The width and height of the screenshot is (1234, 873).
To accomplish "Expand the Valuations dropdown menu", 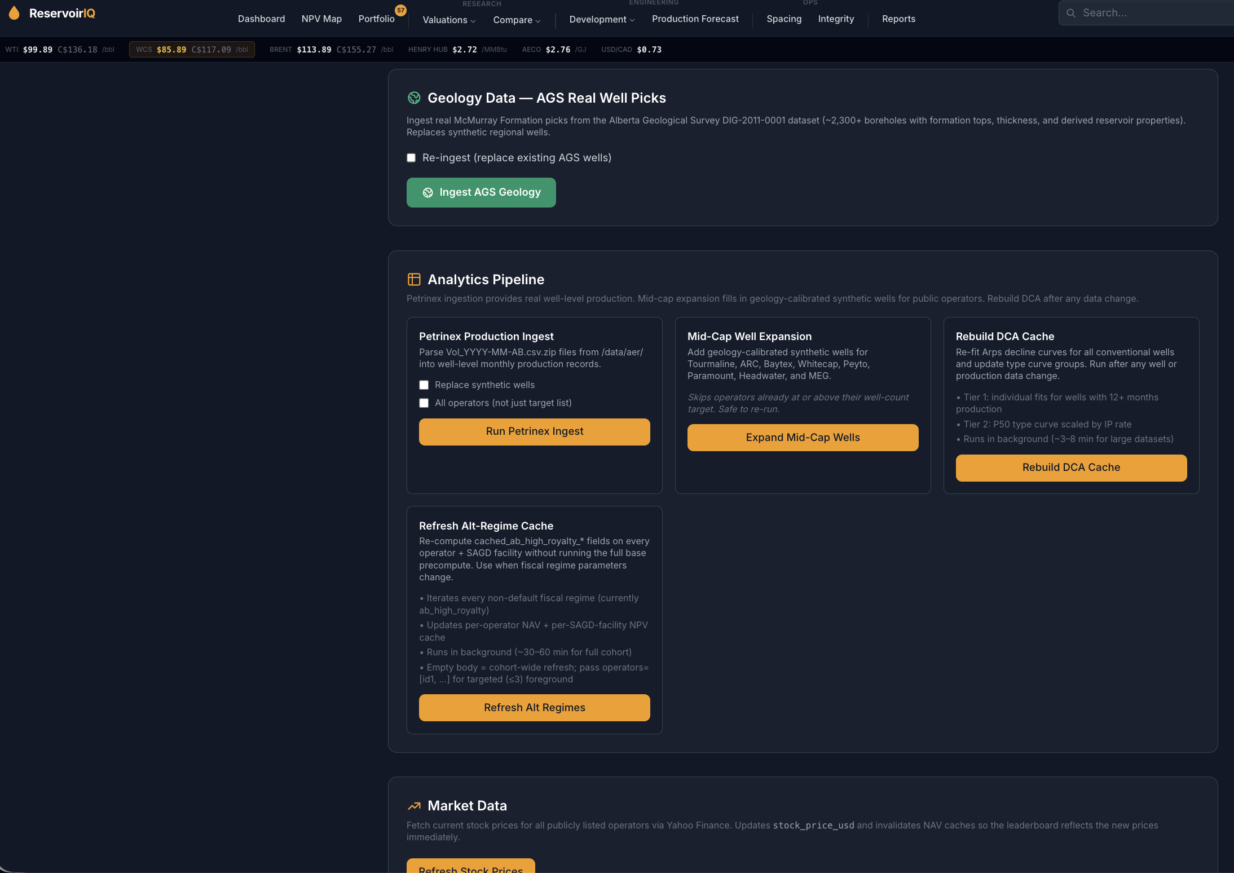I will tap(449, 20).
